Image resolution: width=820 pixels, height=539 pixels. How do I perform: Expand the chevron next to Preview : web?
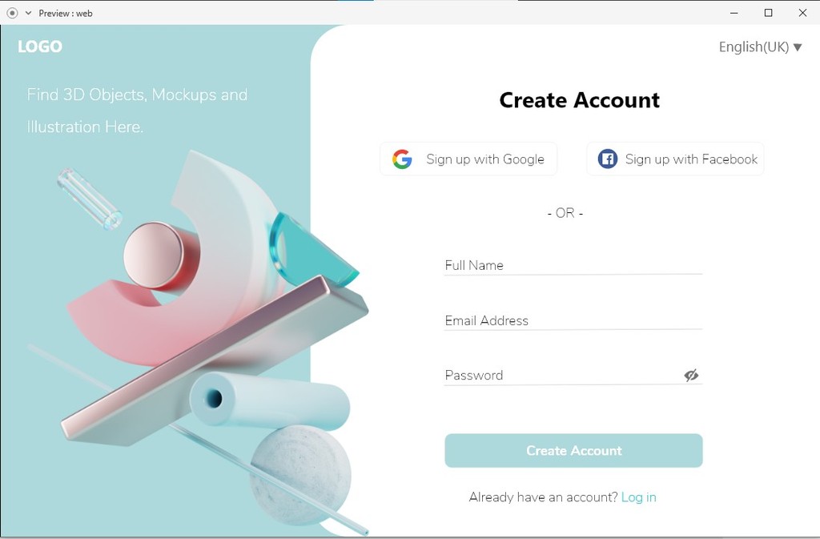pyautogui.click(x=28, y=13)
